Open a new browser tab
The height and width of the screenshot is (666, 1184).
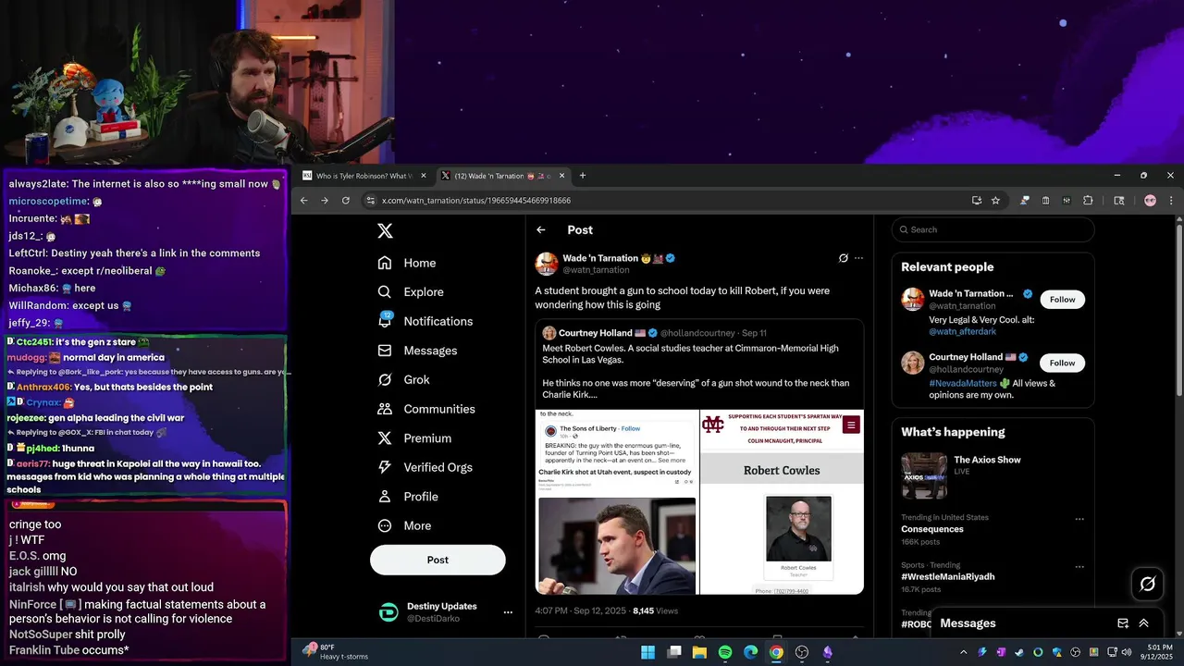pos(582,176)
